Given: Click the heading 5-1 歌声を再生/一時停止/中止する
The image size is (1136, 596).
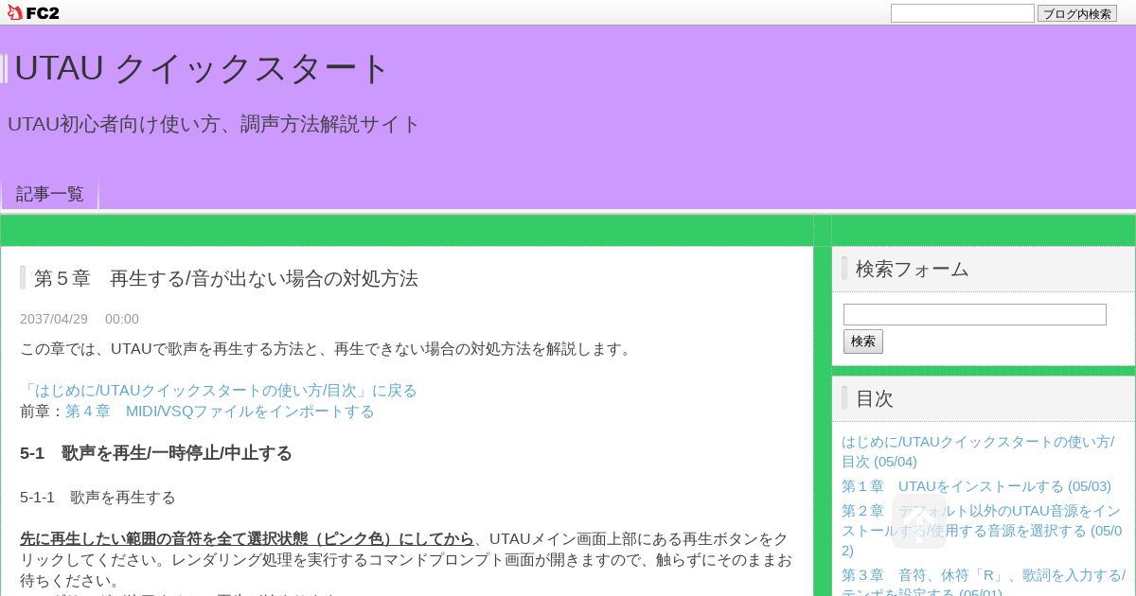Looking at the screenshot, I should pyautogui.click(x=156, y=453).
